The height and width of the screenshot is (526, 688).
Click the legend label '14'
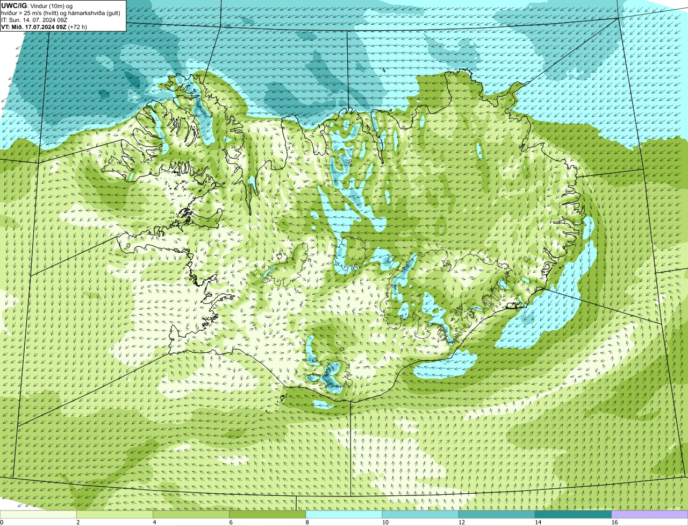click(x=538, y=522)
